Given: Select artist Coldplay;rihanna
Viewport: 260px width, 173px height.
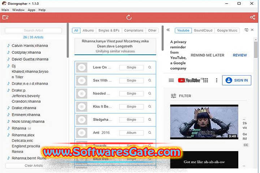Looking at the screenshot, I should click(x=26, y=52).
